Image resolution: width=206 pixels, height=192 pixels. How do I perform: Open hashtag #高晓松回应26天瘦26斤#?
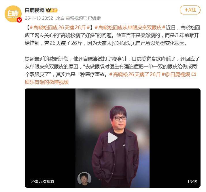pyautogui.click(x=60, y=27)
